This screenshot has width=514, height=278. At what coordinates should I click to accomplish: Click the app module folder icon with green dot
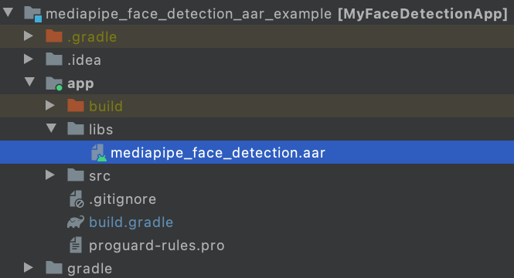[x=54, y=83]
